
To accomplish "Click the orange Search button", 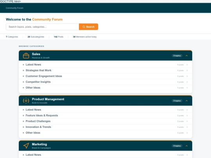I will click(88, 27).
